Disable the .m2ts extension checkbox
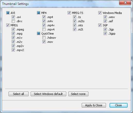133x113 pixels. [x=74, y=21]
